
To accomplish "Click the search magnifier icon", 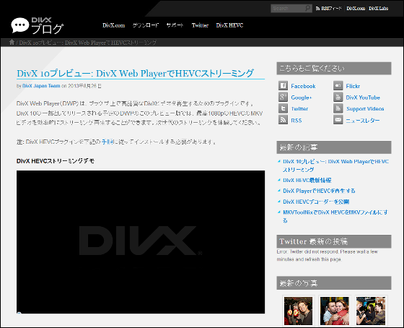I will click(x=307, y=8).
